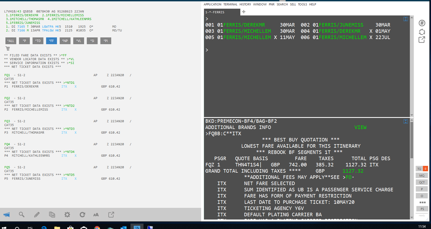Open the PNR menu
Viewport: 431px width, 229px height.
click(x=272, y=4)
